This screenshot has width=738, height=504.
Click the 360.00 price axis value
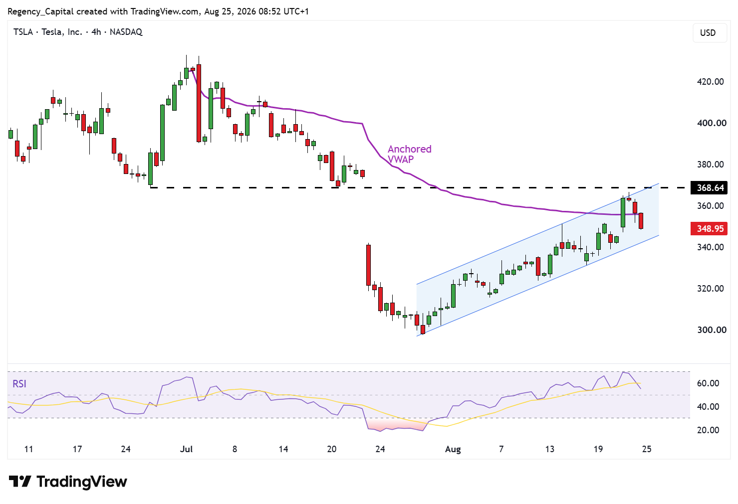click(711, 206)
